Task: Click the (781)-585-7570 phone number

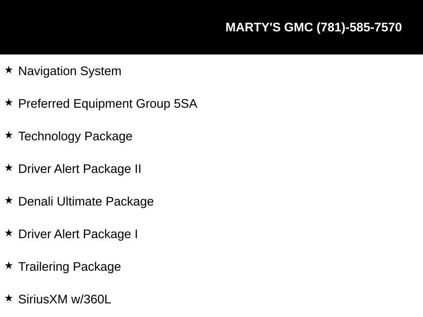Action: tap(359, 27)
